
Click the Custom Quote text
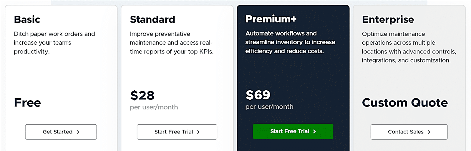(405, 103)
